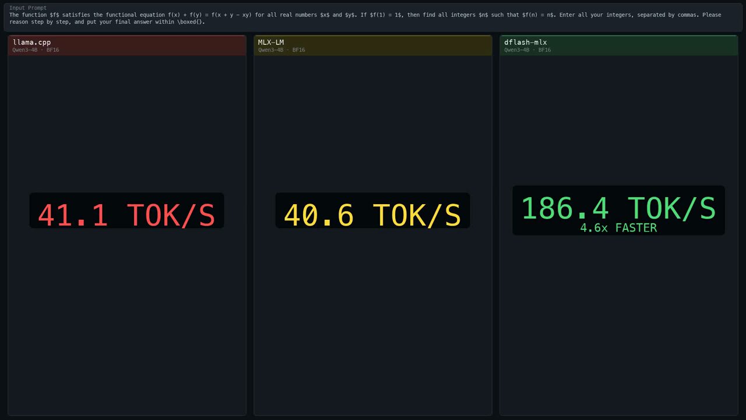Click empty output area below 41.1 TOK/S
Screen dimensions: 746x420
click(x=126, y=321)
